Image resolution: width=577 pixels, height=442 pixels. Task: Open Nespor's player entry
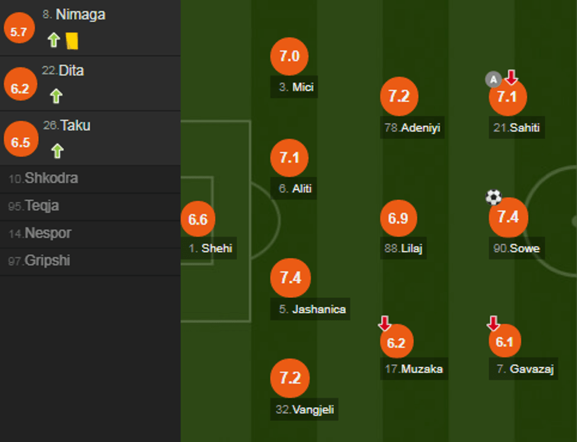pos(47,233)
